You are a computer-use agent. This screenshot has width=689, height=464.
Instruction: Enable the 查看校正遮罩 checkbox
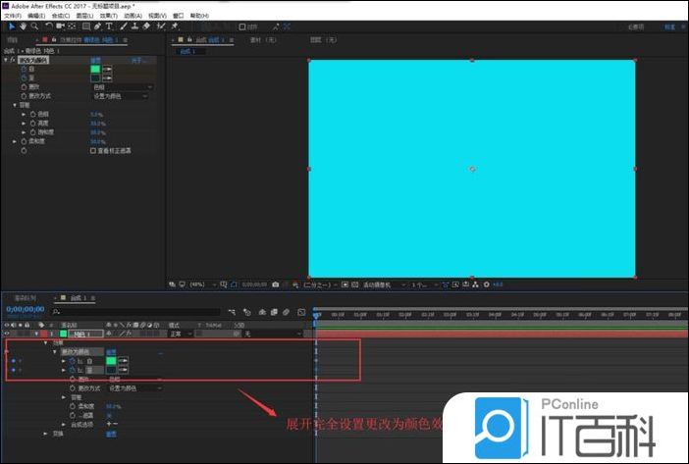(93, 151)
